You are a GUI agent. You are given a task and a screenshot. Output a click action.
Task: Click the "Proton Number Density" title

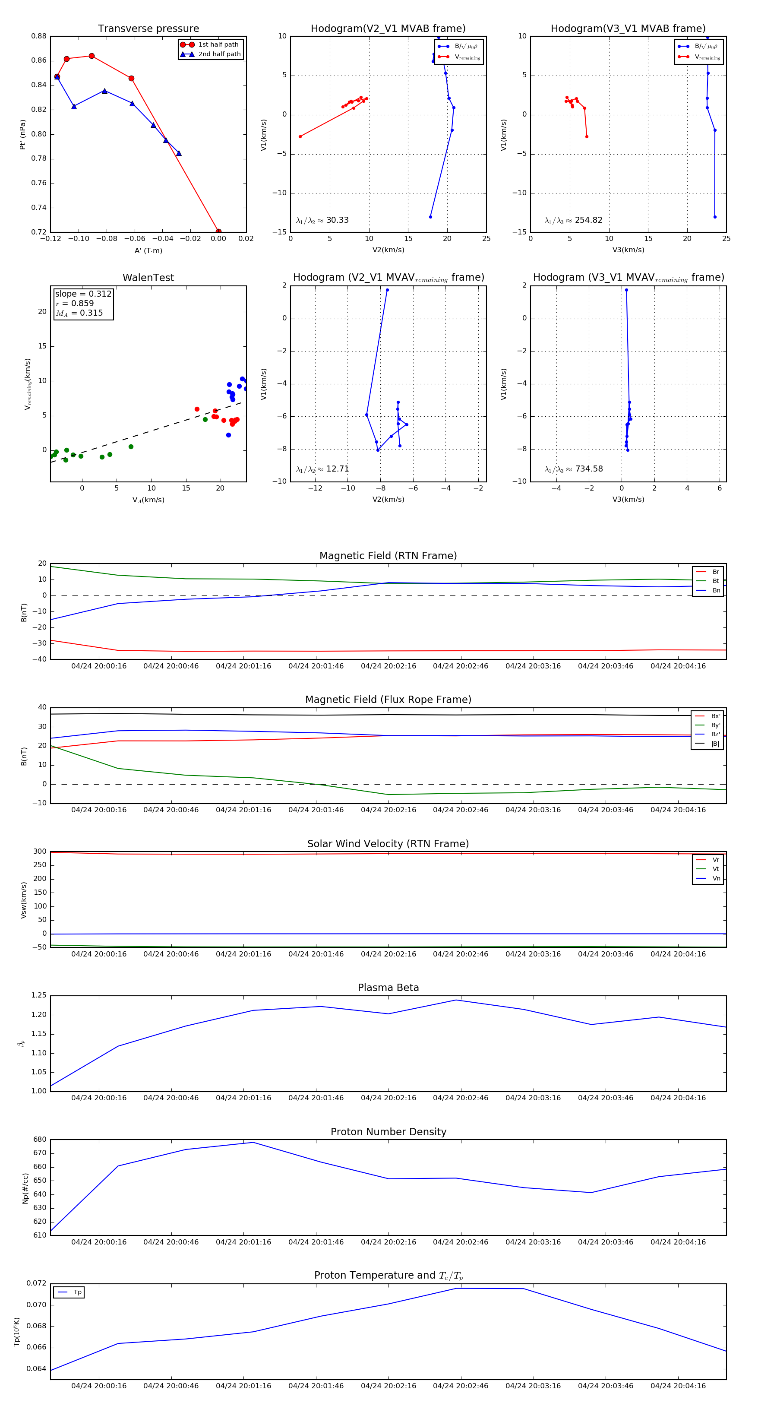pyautogui.click(x=388, y=1132)
